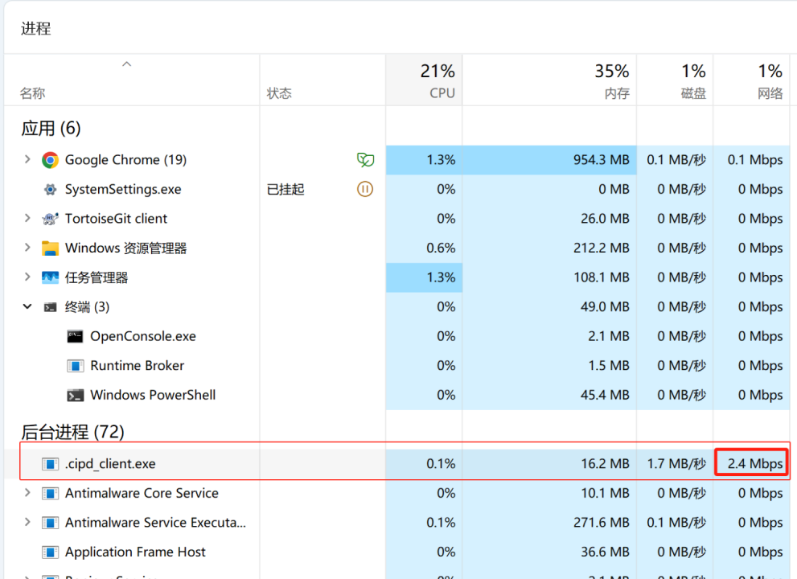
Task: Click the SystemSettings.exe gear icon
Action: coord(50,190)
